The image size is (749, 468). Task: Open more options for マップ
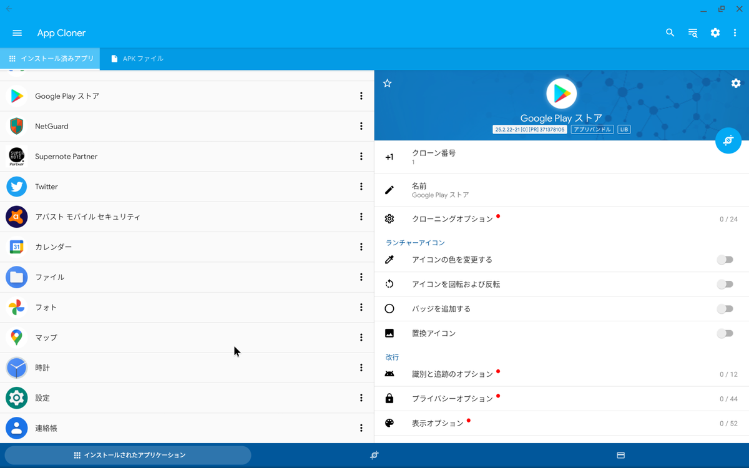point(361,338)
